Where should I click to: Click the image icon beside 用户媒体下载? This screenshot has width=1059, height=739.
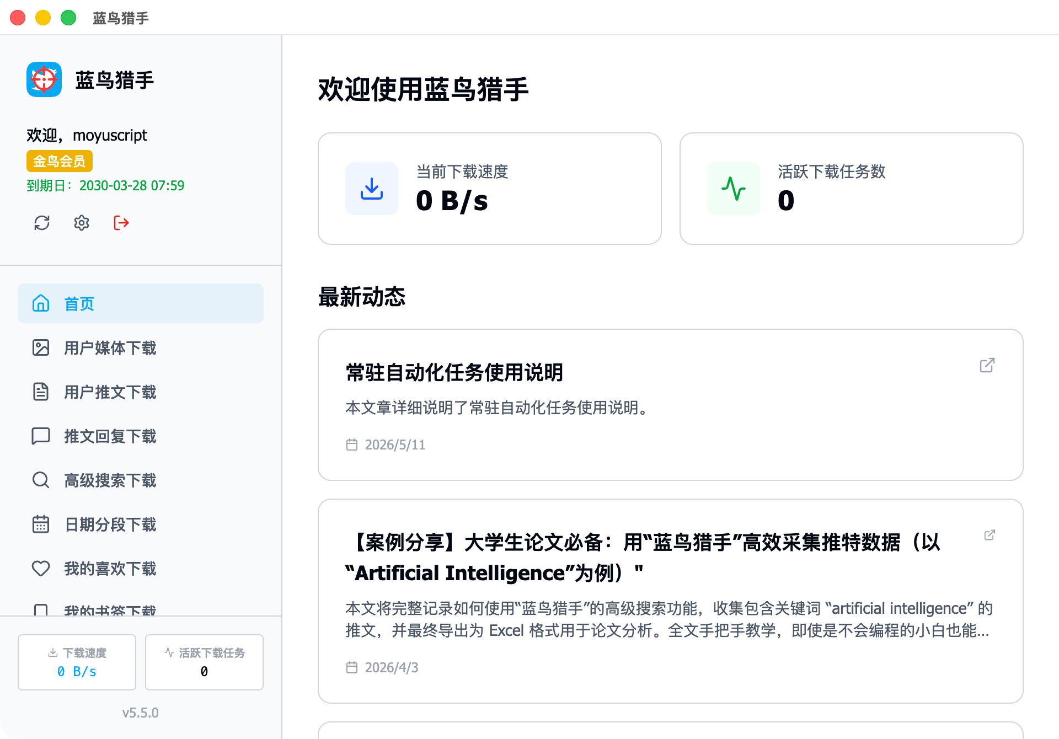coord(41,347)
